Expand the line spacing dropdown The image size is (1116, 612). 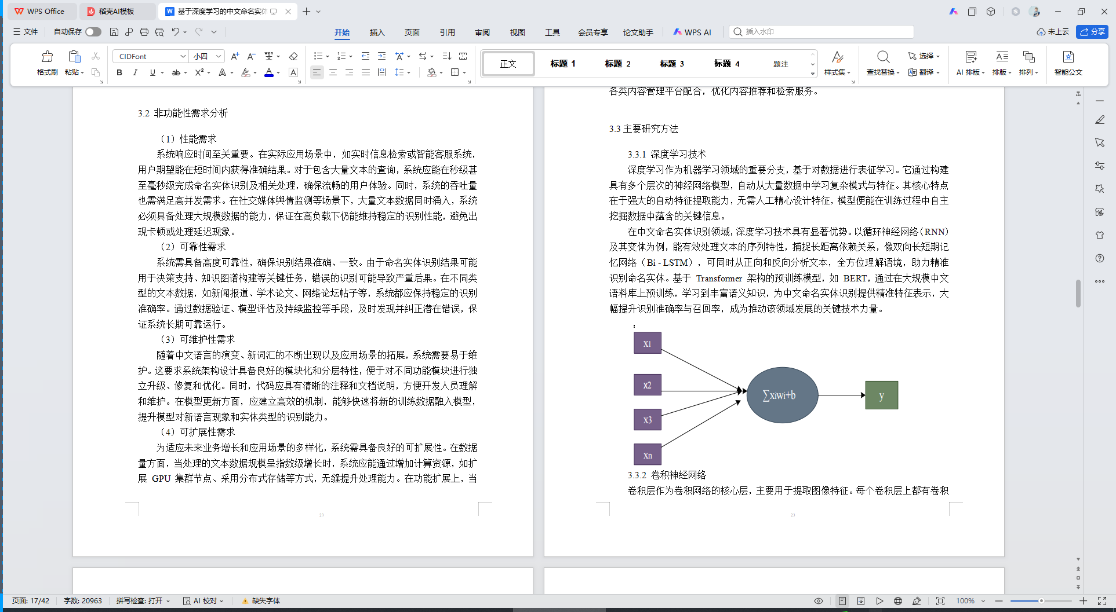coord(409,73)
